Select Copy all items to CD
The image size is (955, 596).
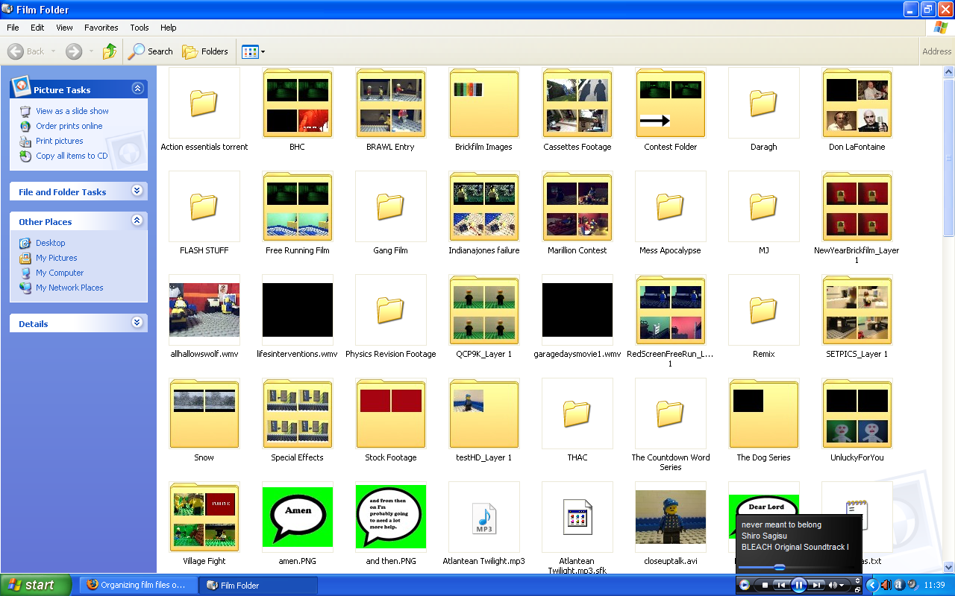[73, 155]
